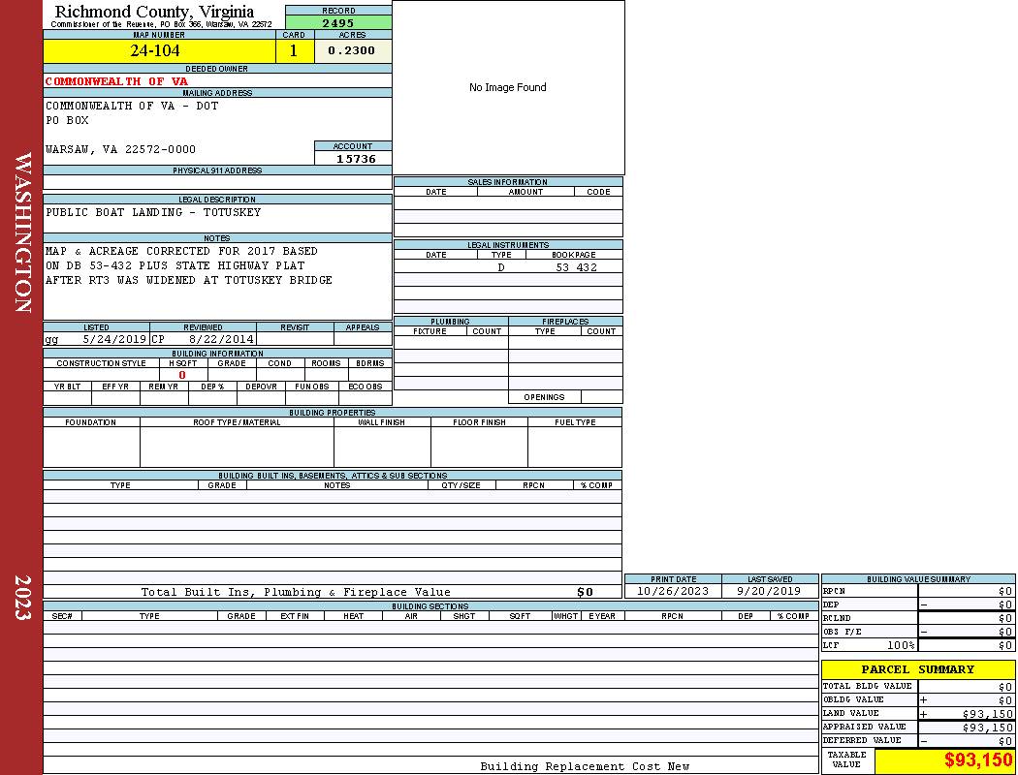Select the Account number 15736
Viewport: 1018px width, 775px height.
pos(354,159)
